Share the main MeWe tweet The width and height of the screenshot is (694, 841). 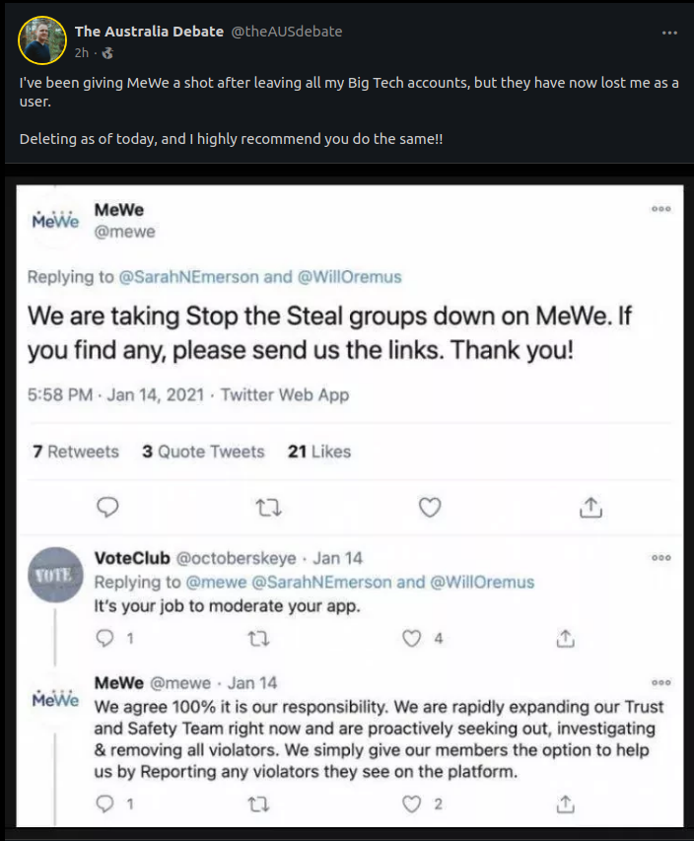[x=590, y=507]
